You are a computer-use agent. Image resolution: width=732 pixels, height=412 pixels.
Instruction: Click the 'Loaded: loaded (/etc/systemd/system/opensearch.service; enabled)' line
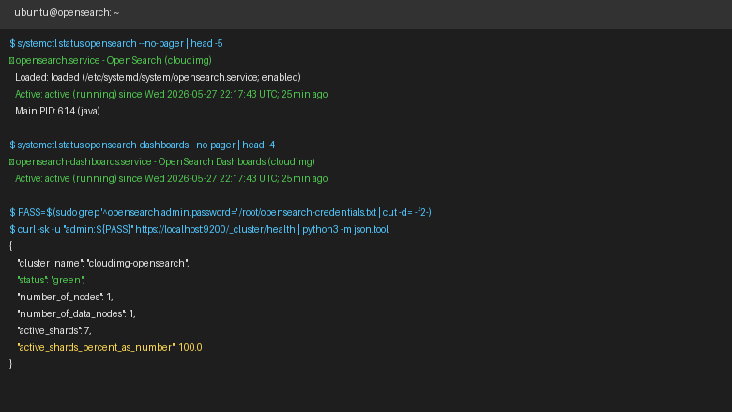pos(158,77)
